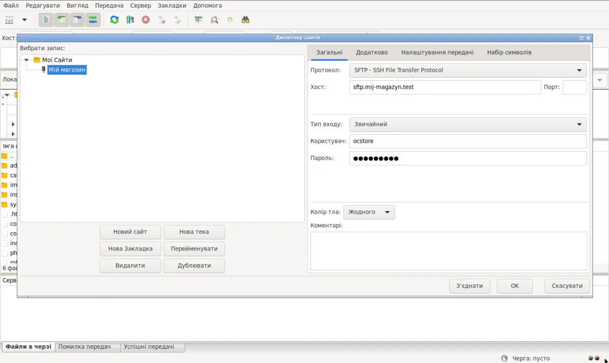
Task: Click the Видалити button
Action: click(130, 266)
